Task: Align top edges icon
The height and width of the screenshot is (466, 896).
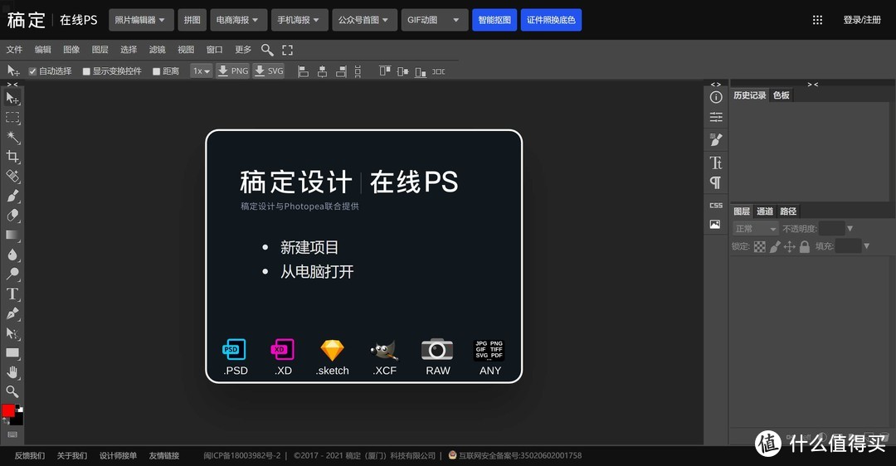Action: [x=385, y=71]
